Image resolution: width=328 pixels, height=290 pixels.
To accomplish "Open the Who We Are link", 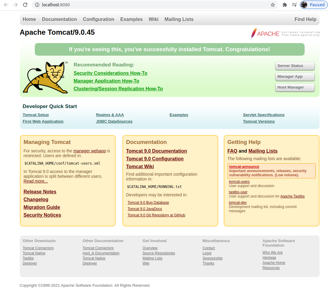I will click(272, 253).
